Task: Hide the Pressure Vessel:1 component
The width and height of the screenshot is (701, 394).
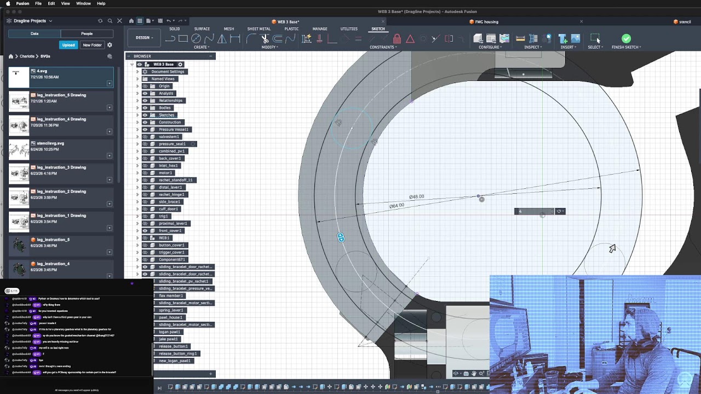Action: [145, 129]
